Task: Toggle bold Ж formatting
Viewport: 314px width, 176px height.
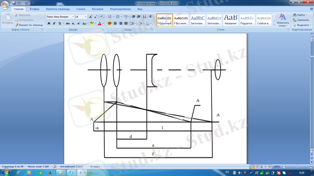Action: click(x=49, y=23)
